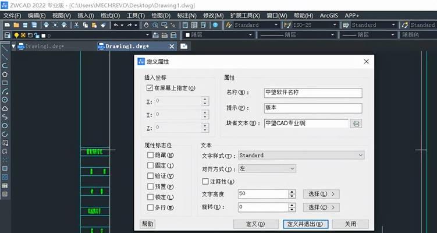Select the Rectangle tool in left toolbar
The height and width of the screenshot is (233, 437).
pos(5,83)
